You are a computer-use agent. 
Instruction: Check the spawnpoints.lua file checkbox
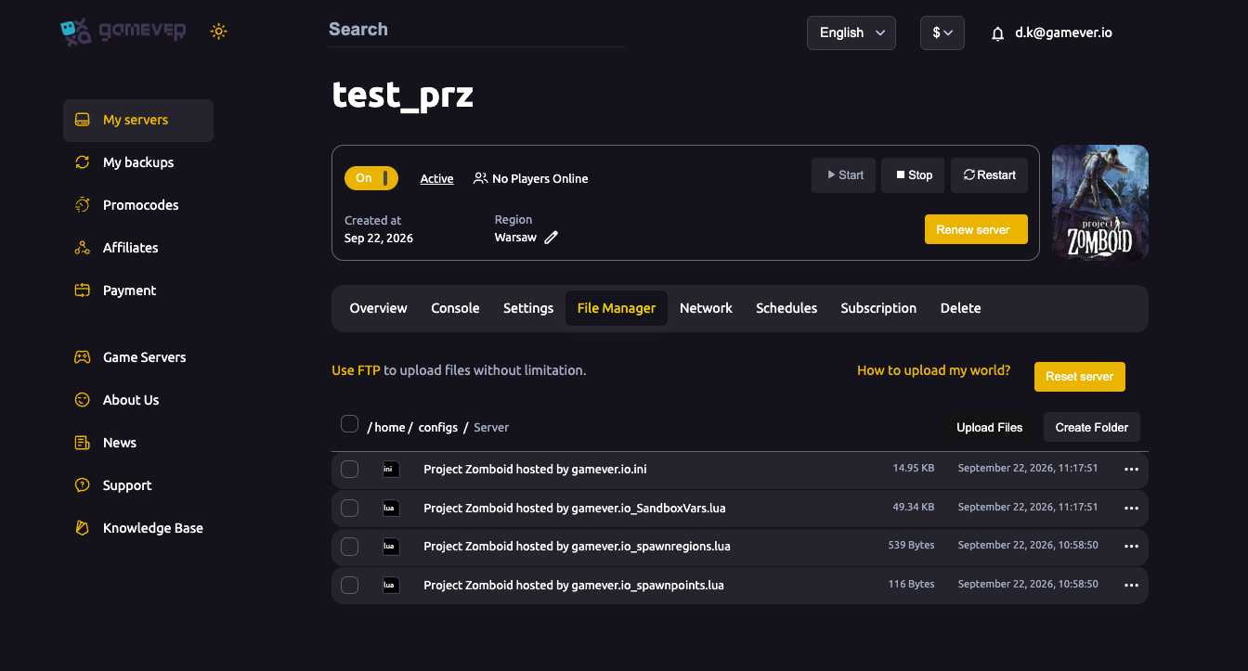350,586
